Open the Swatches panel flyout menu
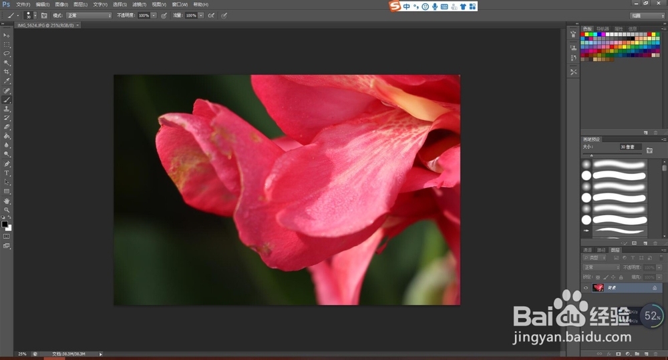Image resolution: width=668 pixels, height=360 pixels. (x=664, y=29)
